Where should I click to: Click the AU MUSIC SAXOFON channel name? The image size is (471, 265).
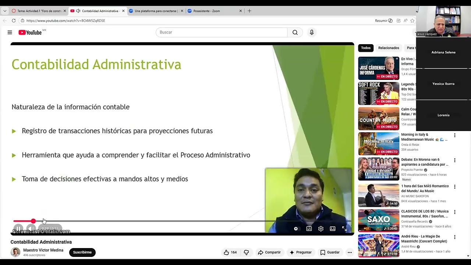(x=415, y=197)
